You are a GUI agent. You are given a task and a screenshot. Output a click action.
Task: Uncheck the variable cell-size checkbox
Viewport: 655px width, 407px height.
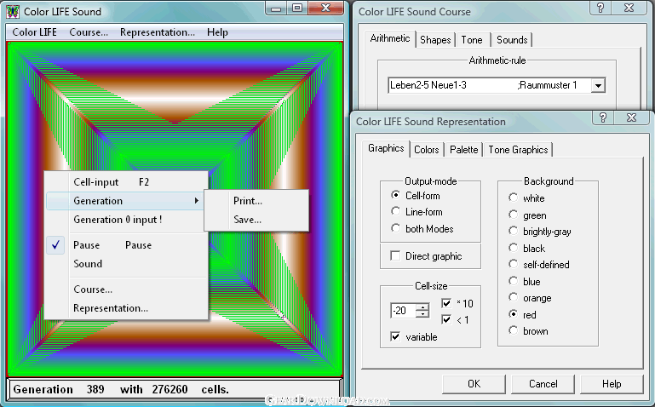414,337
